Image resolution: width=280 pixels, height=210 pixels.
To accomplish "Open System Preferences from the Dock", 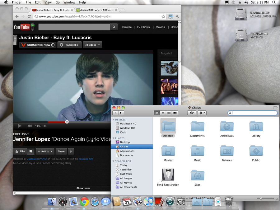I will pos(180,202).
